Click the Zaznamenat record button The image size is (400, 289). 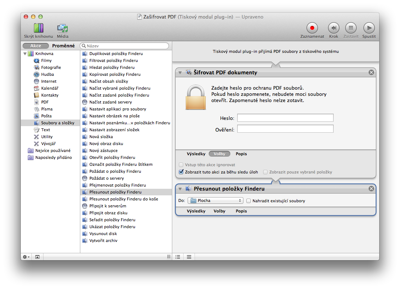coord(312,28)
